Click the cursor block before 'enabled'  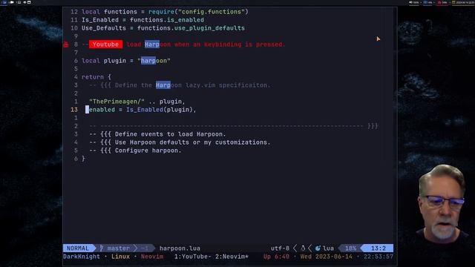(x=88, y=110)
